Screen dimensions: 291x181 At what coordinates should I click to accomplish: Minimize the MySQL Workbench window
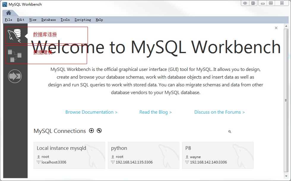pyautogui.click(x=262, y=3)
